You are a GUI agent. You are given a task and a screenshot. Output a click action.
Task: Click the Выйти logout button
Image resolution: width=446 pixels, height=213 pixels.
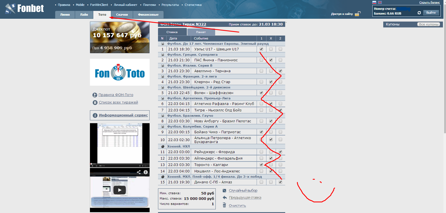431,13
